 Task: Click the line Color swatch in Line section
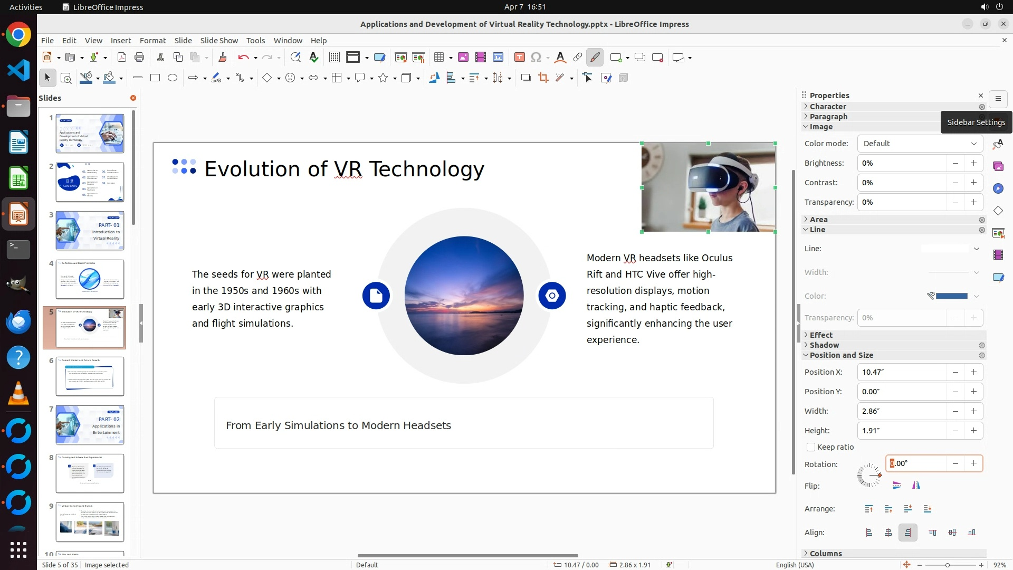[x=951, y=296]
